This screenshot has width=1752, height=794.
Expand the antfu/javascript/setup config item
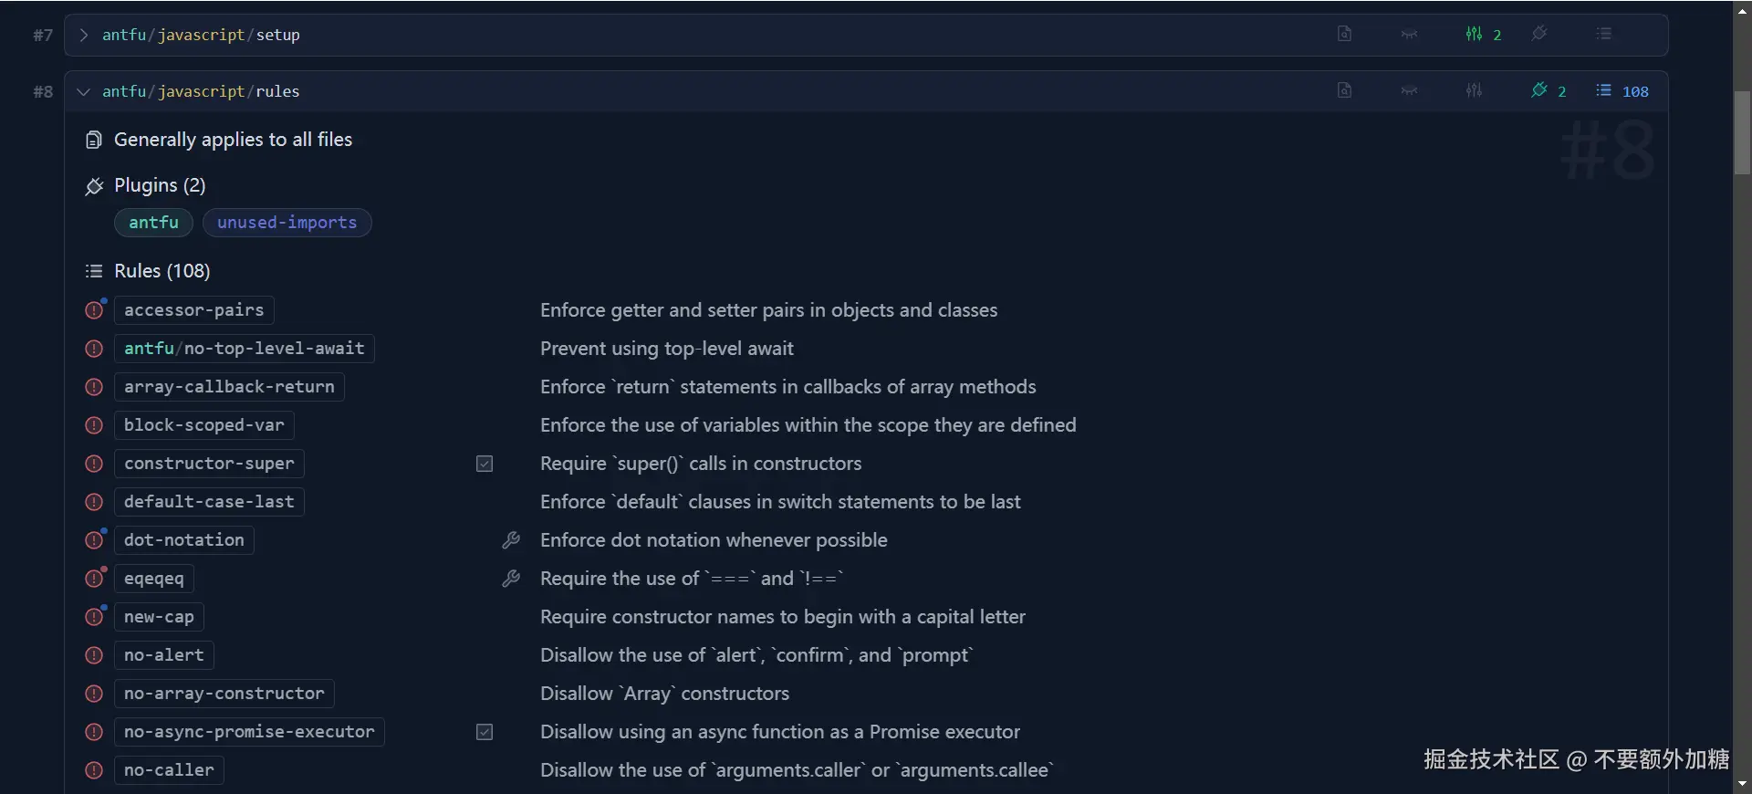coord(84,35)
